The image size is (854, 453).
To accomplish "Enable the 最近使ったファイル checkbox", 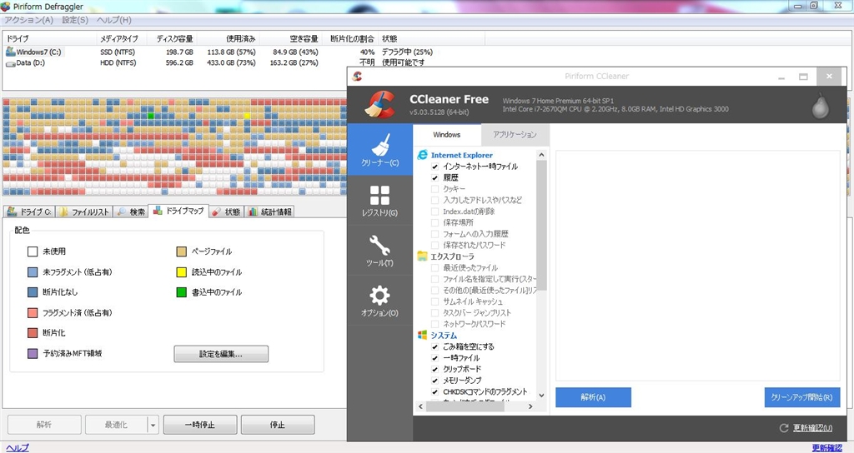I will pyautogui.click(x=435, y=267).
